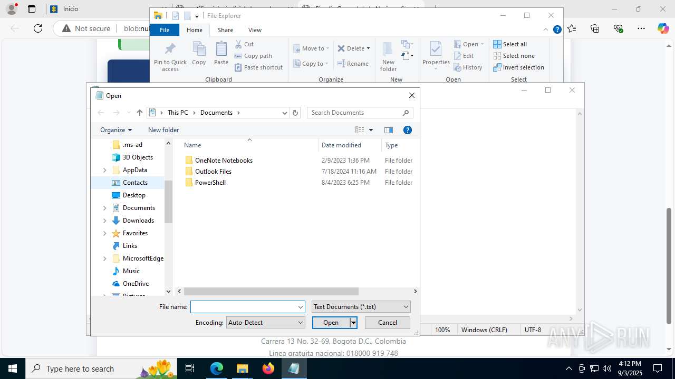Click Edit in the Open ribbon group
The width and height of the screenshot is (675, 379).
[463, 56]
